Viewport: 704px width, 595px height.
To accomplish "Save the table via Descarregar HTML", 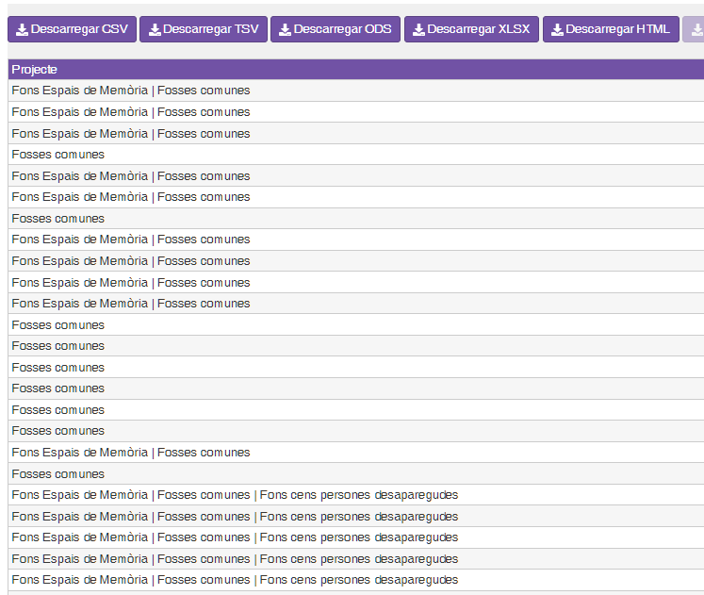I will coord(610,29).
